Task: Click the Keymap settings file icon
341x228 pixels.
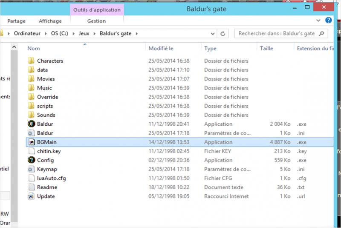Action: point(31,169)
